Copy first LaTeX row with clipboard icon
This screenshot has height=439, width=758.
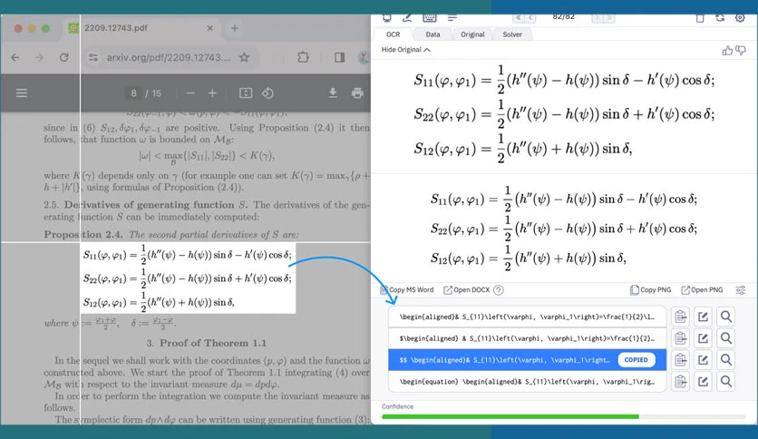681,317
